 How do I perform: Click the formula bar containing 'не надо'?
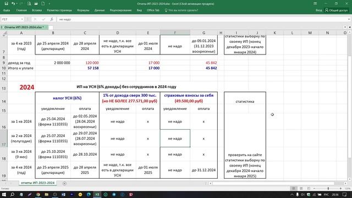pos(202,19)
